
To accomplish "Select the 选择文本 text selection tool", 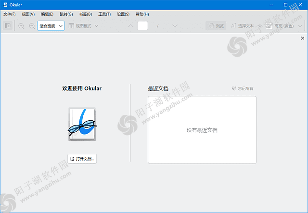I will tap(242, 26).
